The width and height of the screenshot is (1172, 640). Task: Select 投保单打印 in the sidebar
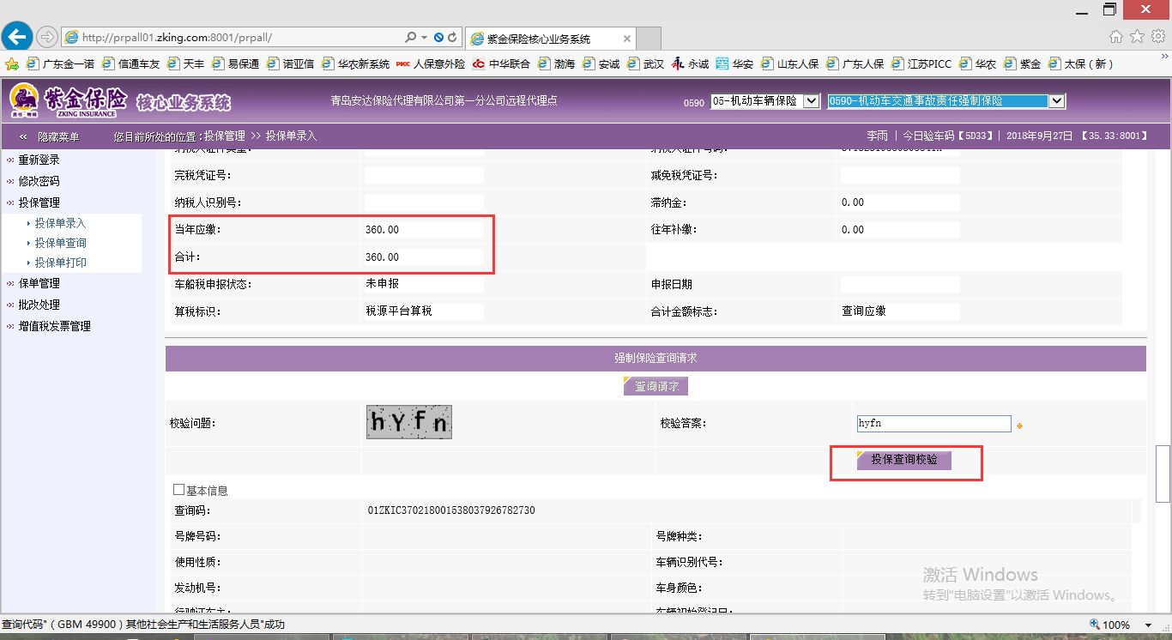[60, 263]
